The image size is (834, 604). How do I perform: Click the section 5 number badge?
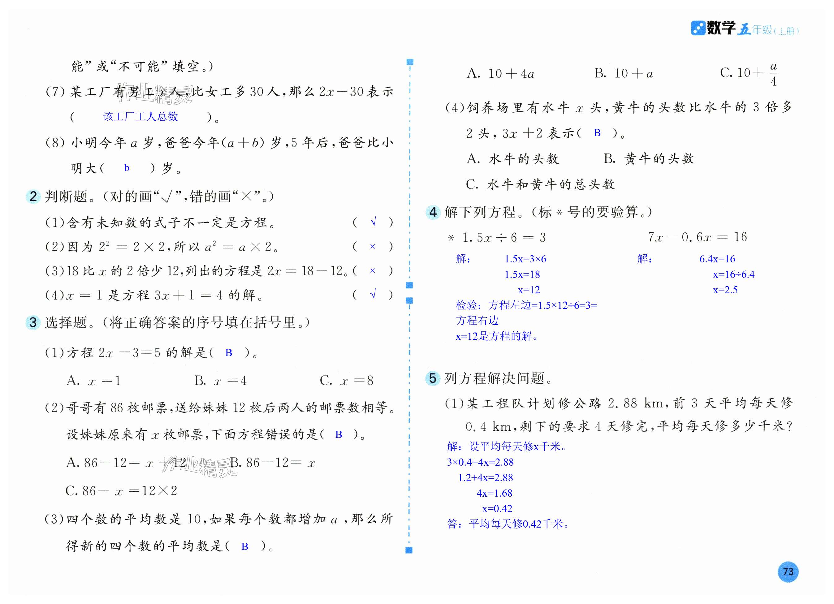433,378
